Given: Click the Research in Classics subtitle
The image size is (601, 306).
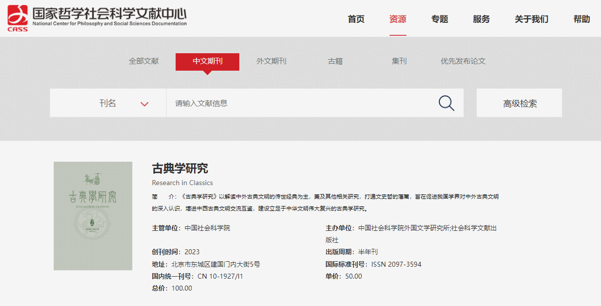Looking at the screenshot, I should pyautogui.click(x=183, y=183).
